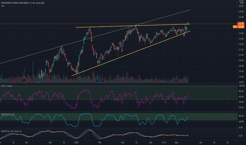This screenshot has height=145, width=246.
Task: Click the earnings E marker at May
Action: (177, 80)
